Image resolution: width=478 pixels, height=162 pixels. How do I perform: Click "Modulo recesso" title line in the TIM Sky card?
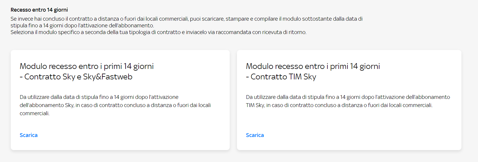pos(313,66)
